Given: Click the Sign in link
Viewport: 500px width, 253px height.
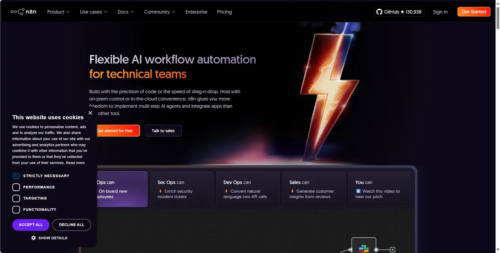Looking at the screenshot, I should (440, 12).
